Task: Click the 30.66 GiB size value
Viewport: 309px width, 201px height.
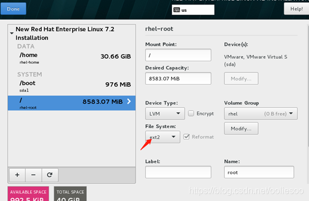Action: click(x=115, y=57)
